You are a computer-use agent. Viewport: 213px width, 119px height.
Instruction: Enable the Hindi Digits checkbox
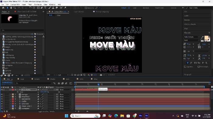pyautogui.click(x=199, y=67)
